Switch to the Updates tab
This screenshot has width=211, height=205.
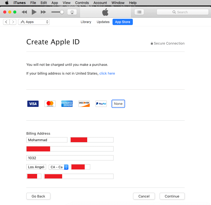click(103, 22)
